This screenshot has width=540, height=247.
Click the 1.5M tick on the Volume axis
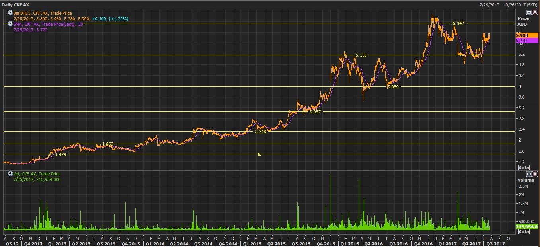pyautogui.click(x=522, y=204)
